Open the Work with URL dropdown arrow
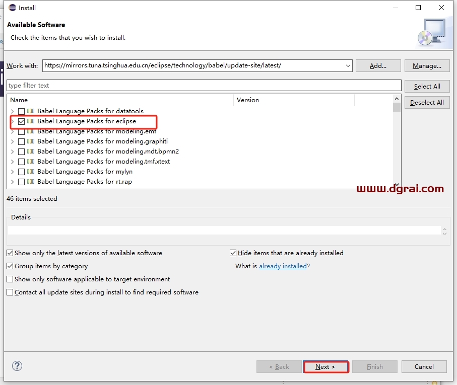This screenshot has width=457, height=385. point(348,66)
